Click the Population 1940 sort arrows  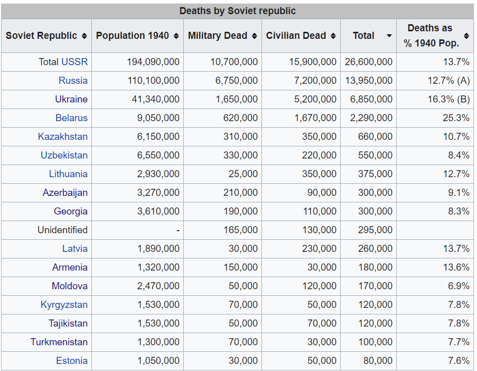(176, 36)
